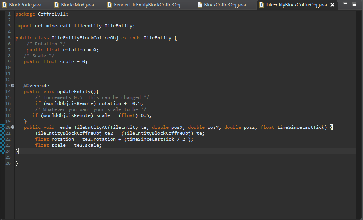Click the 'float scale = te2.scale' statement
Image resolution: width=363 pixels, height=220 pixels.
[68, 145]
